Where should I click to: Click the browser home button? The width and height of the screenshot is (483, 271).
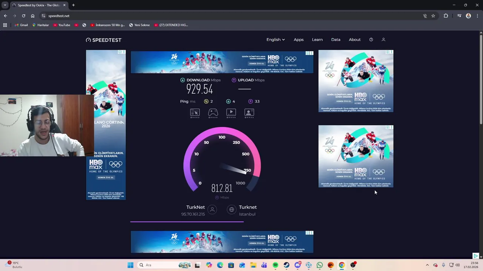pos(32,16)
